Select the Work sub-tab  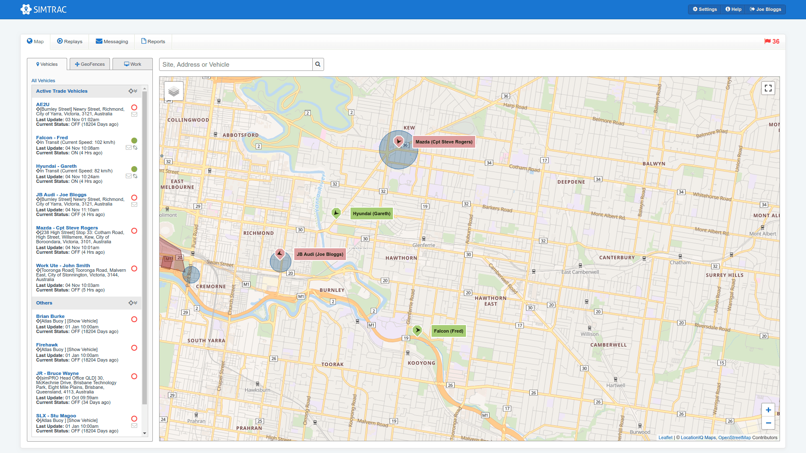click(x=133, y=64)
